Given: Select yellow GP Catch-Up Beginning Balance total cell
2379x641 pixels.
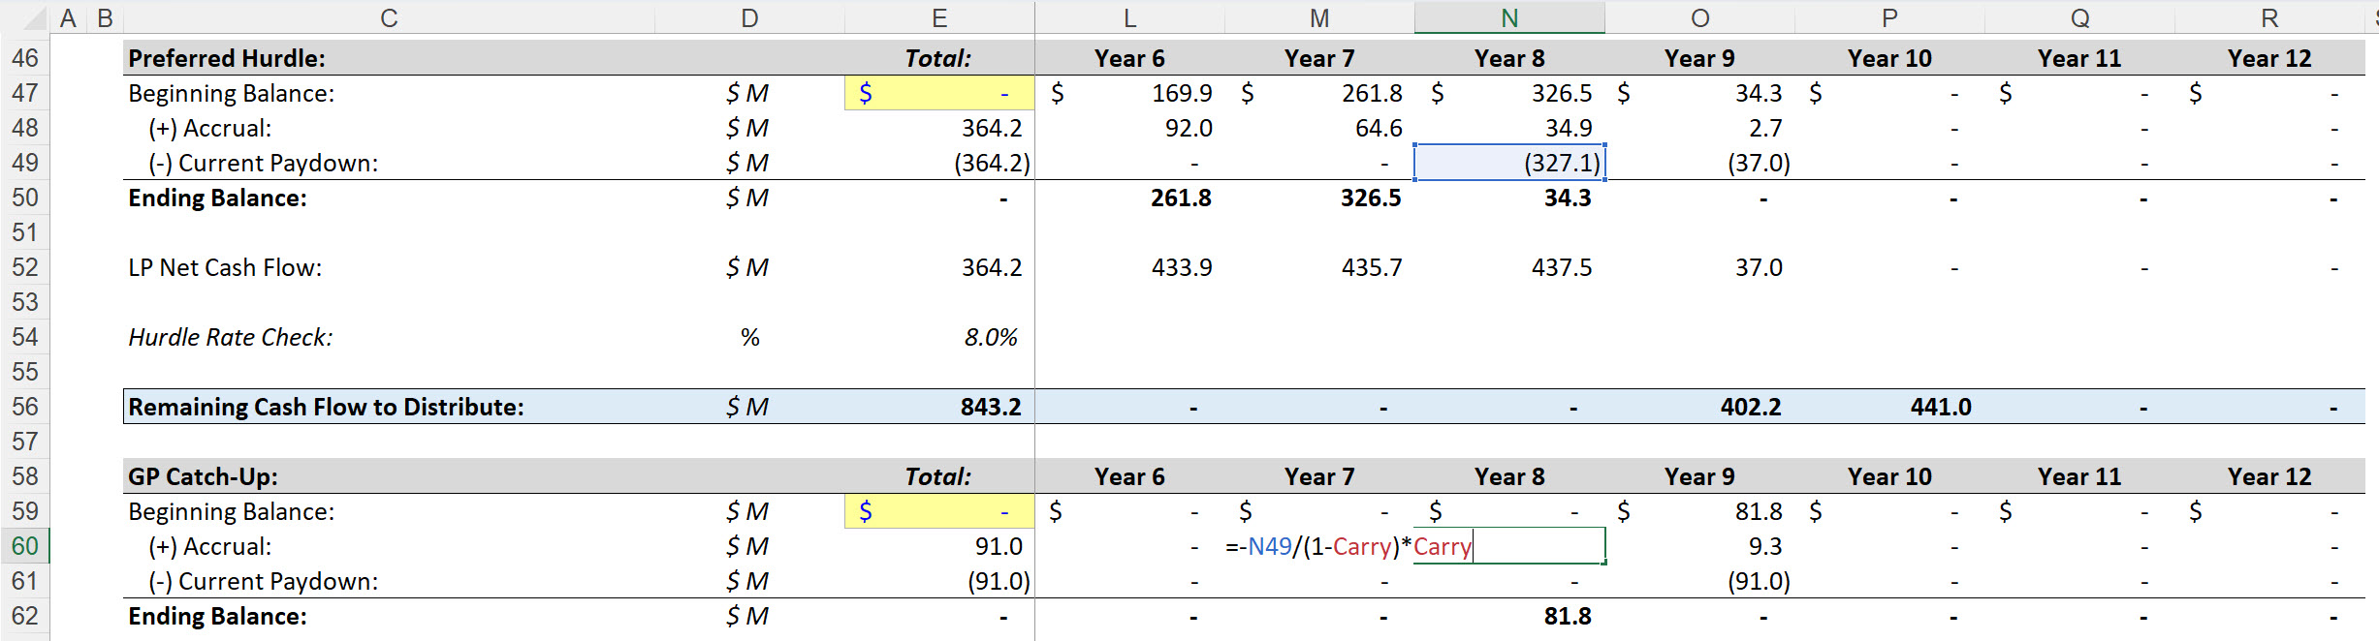Looking at the screenshot, I should 939,511.
